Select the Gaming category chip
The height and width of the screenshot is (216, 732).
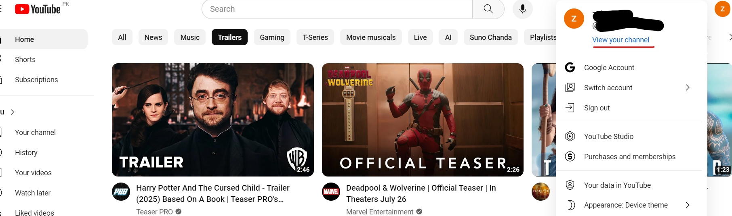272,37
